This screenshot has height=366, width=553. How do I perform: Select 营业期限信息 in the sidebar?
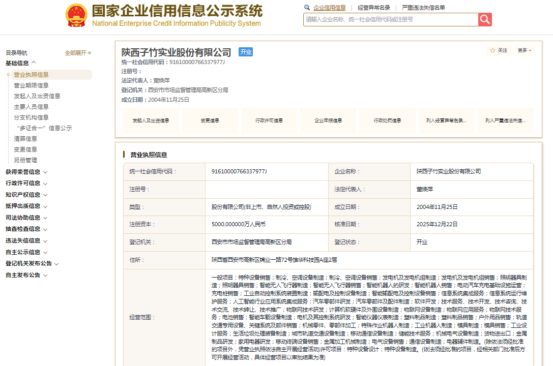click(x=31, y=85)
